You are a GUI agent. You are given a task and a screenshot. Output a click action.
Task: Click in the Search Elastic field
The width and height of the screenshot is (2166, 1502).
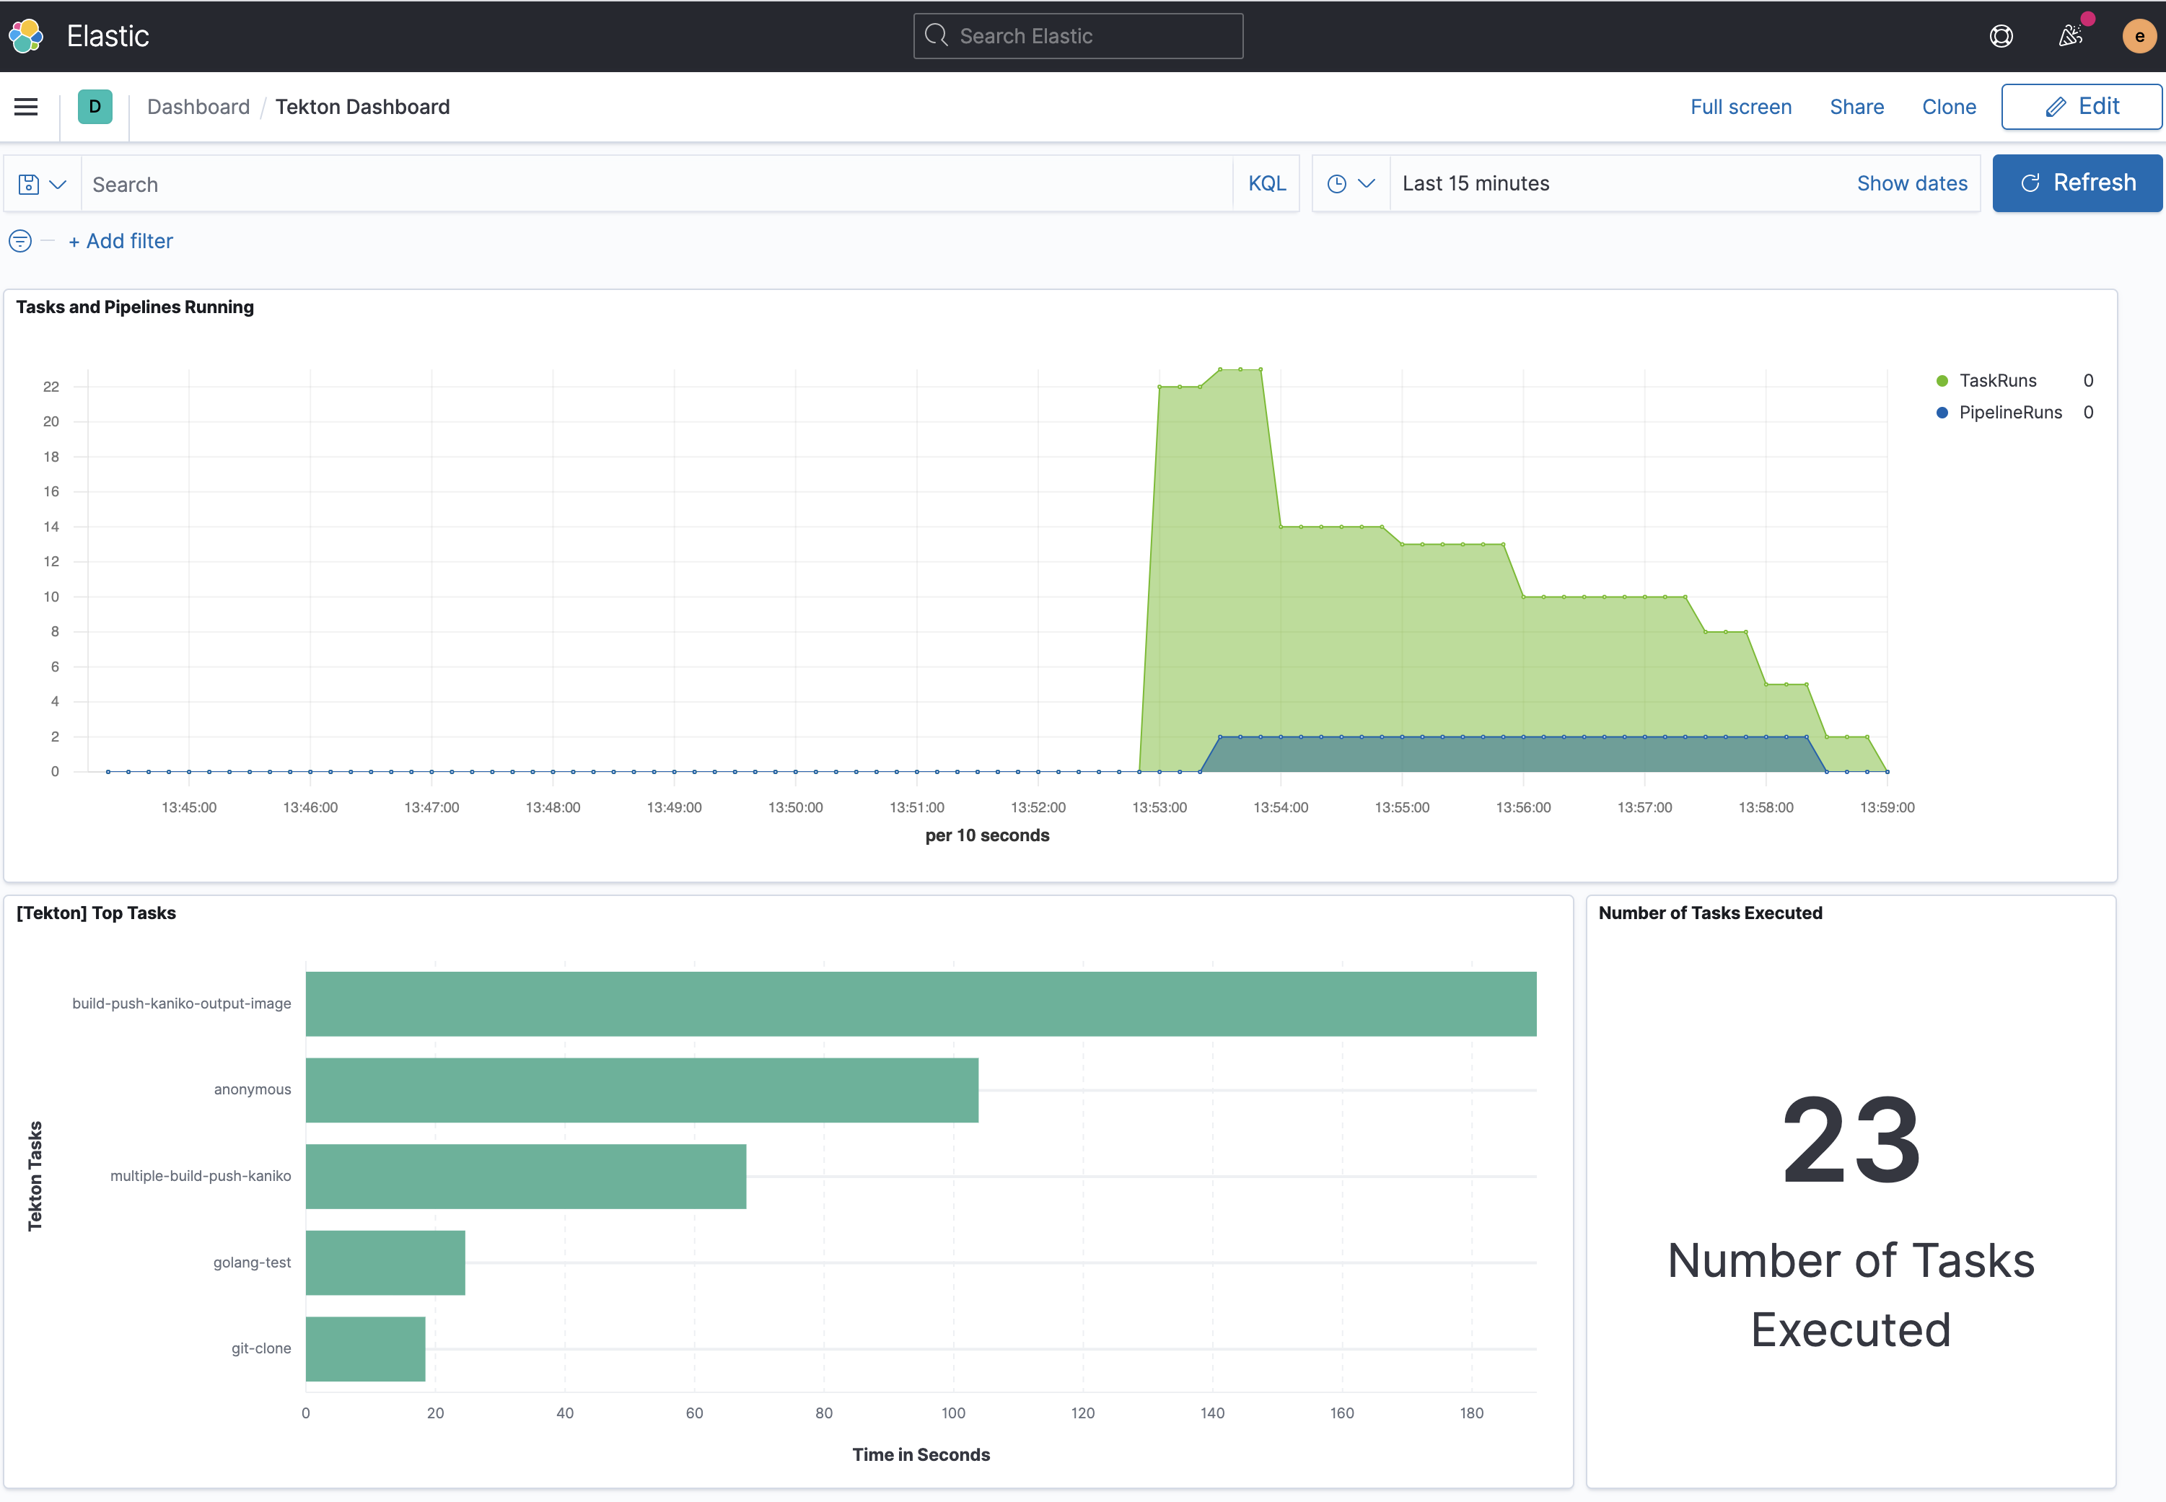(x=1078, y=36)
